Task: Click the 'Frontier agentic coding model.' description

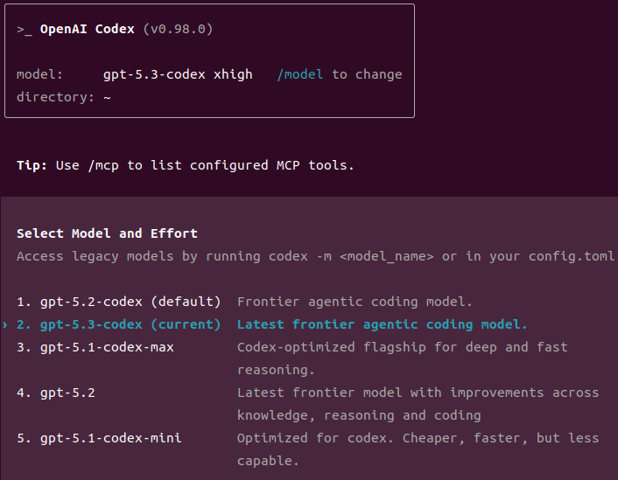Action: [355, 302]
